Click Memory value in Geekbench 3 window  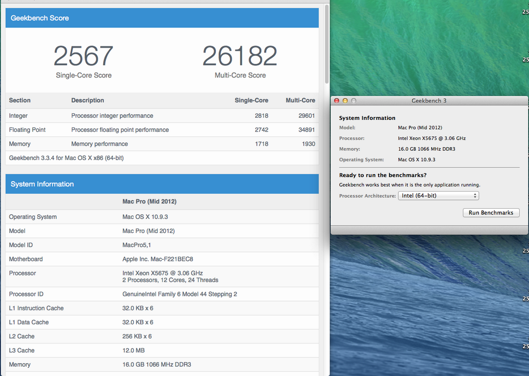tap(426, 149)
